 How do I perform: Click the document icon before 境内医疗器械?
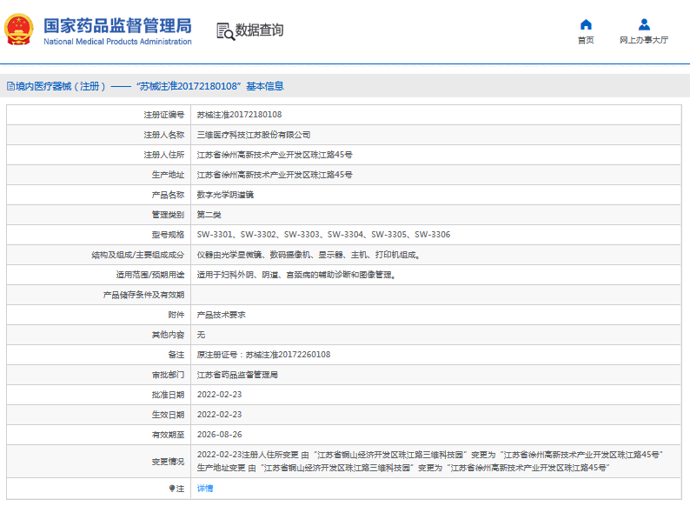[x=10, y=86]
